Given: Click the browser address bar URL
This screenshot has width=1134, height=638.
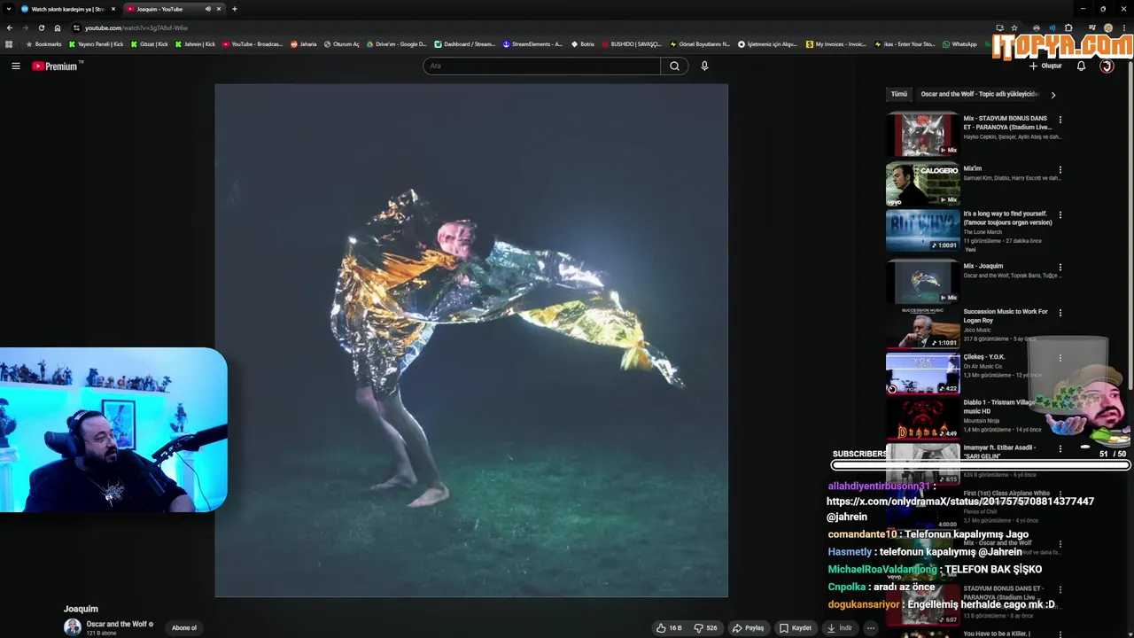Looking at the screenshot, I should pyautogui.click(x=136, y=27).
